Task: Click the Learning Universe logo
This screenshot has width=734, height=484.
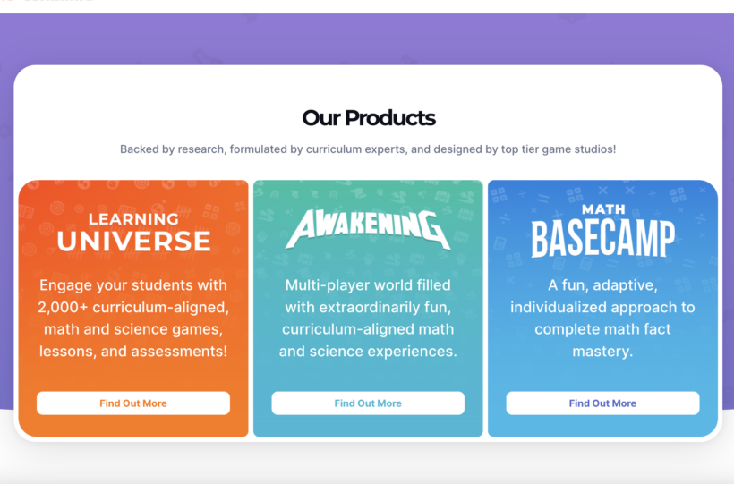Action: (x=133, y=231)
